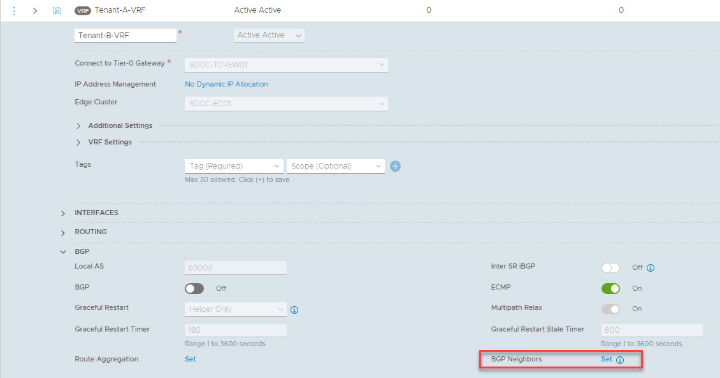Click the Set link for BGP Neighbors

coord(606,359)
